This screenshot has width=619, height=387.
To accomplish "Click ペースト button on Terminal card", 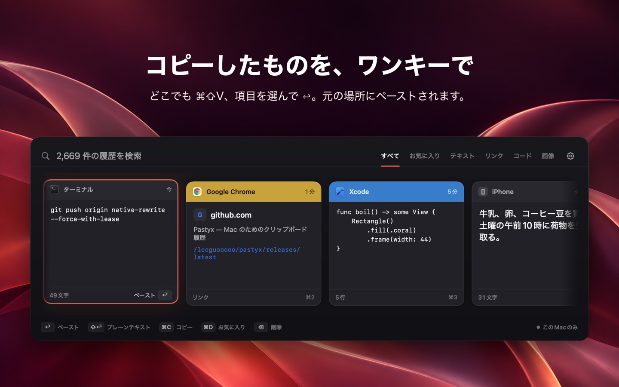I will [x=153, y=295].
